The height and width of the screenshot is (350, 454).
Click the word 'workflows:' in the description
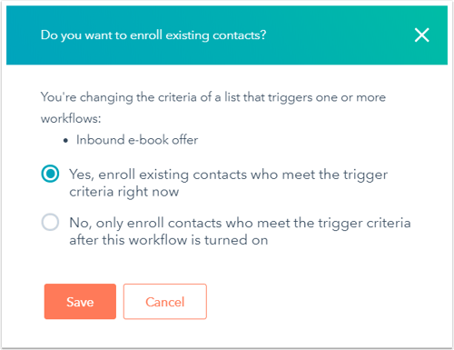71,118
